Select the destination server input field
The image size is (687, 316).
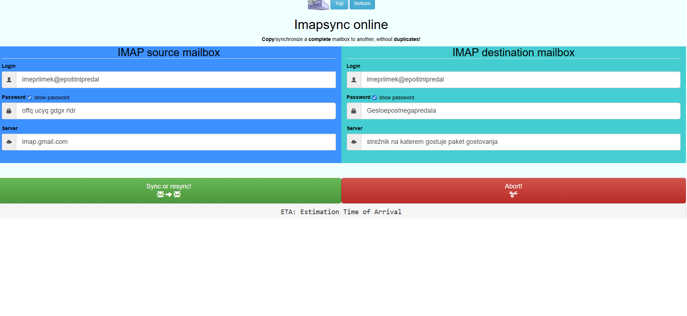click(x=520, y=142)
